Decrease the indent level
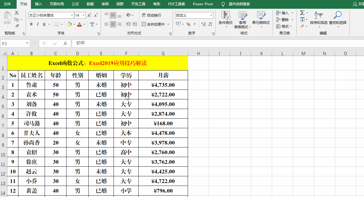This screenshot has height=197, width=364. pos(128,24)
